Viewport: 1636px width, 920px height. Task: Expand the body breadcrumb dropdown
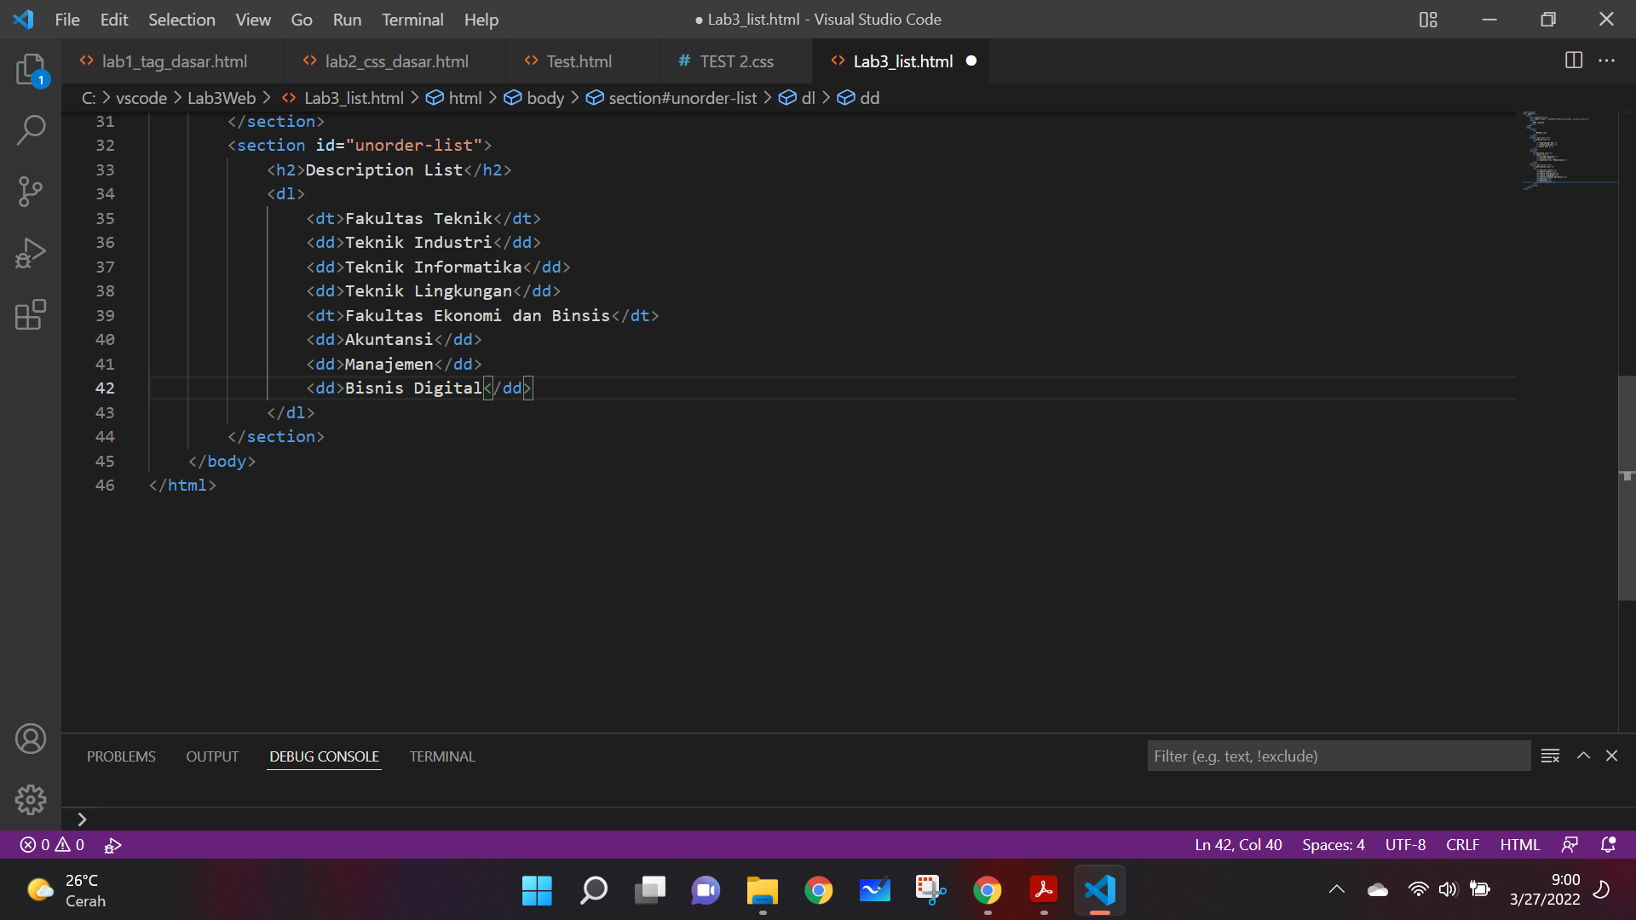(544, 97)
